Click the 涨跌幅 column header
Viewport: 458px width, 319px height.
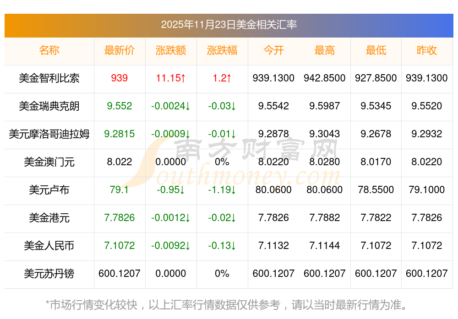222,50
